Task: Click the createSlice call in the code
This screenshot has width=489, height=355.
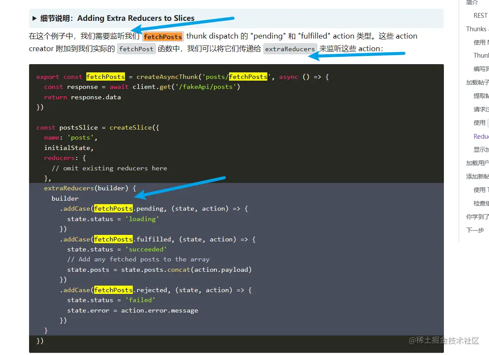Action: [x=131, y=127]
